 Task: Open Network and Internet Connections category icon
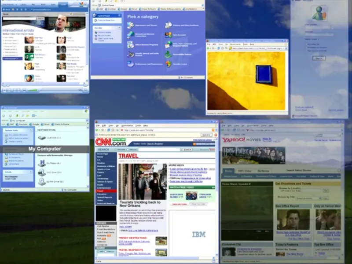(x=130, y=35)
